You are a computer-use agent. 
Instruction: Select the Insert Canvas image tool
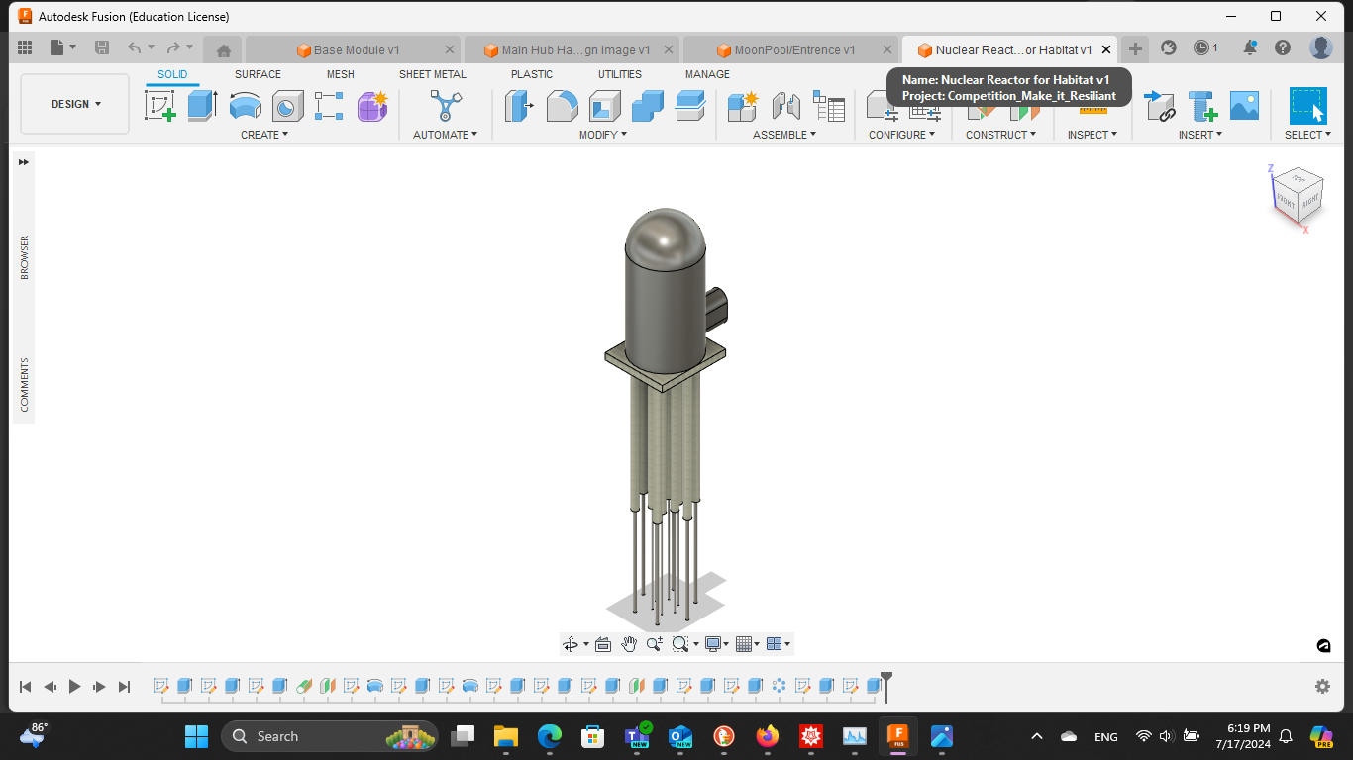click(x=1244, y=105)
